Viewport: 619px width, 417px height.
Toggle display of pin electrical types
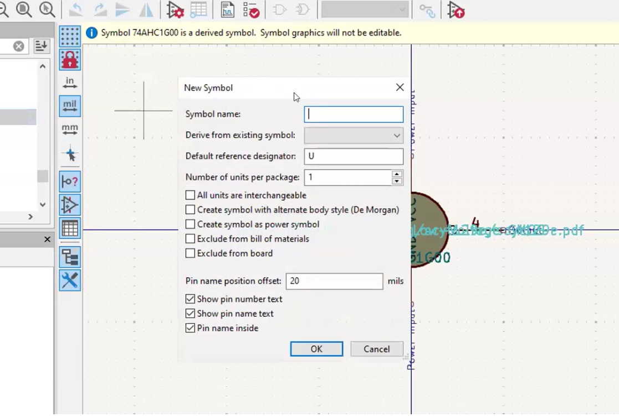(70, 181)
